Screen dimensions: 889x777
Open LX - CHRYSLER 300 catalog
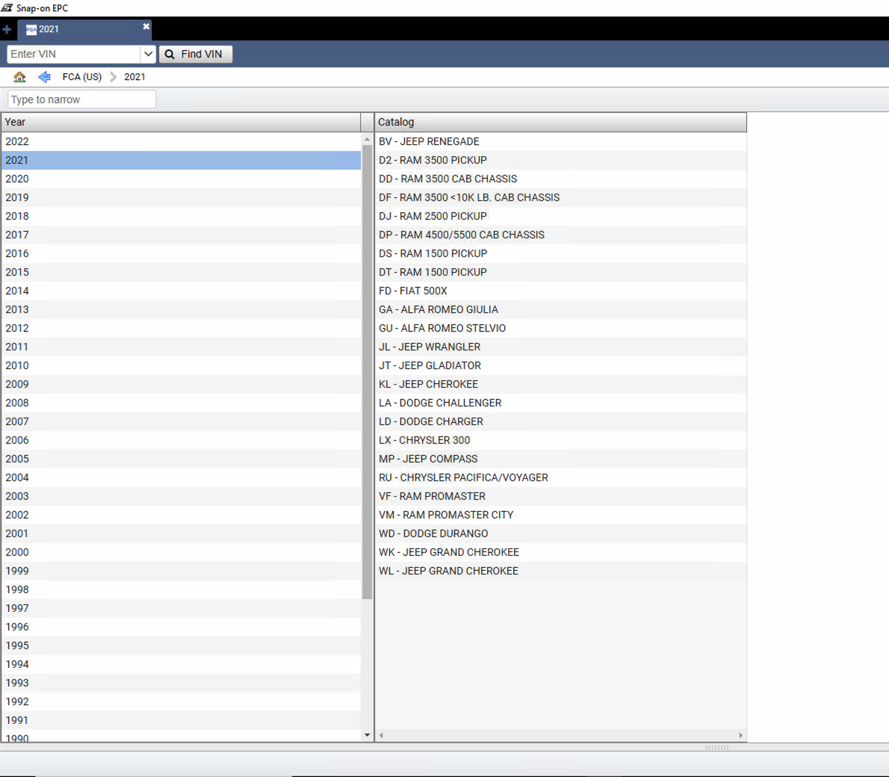pyautogui.click(x=561, y=440)
